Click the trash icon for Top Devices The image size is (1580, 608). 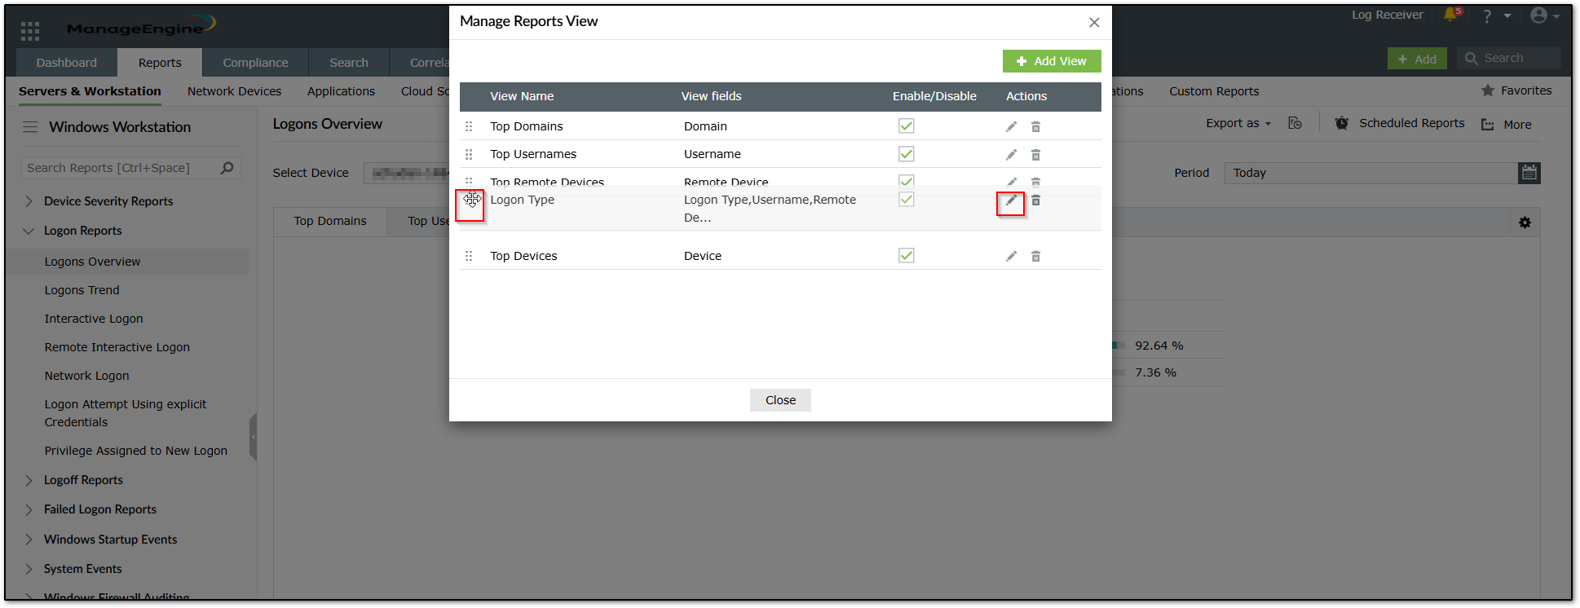pos(1035,256)
